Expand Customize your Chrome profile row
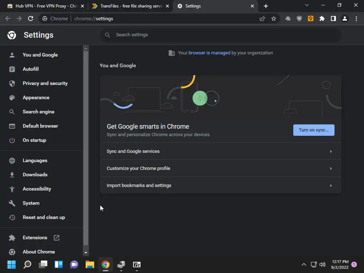Viewport: 364px width, 273px height. tap(220, 168)
